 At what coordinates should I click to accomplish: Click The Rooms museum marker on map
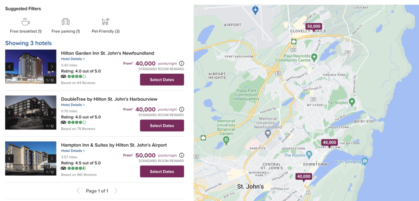click(309, 155)
